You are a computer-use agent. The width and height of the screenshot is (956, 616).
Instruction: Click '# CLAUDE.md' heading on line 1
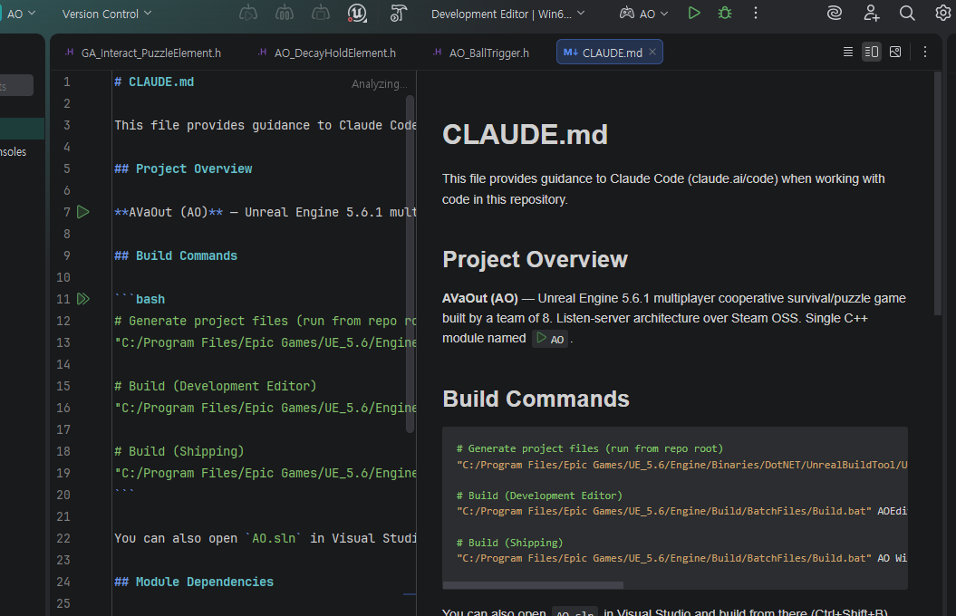pos(154,82)
